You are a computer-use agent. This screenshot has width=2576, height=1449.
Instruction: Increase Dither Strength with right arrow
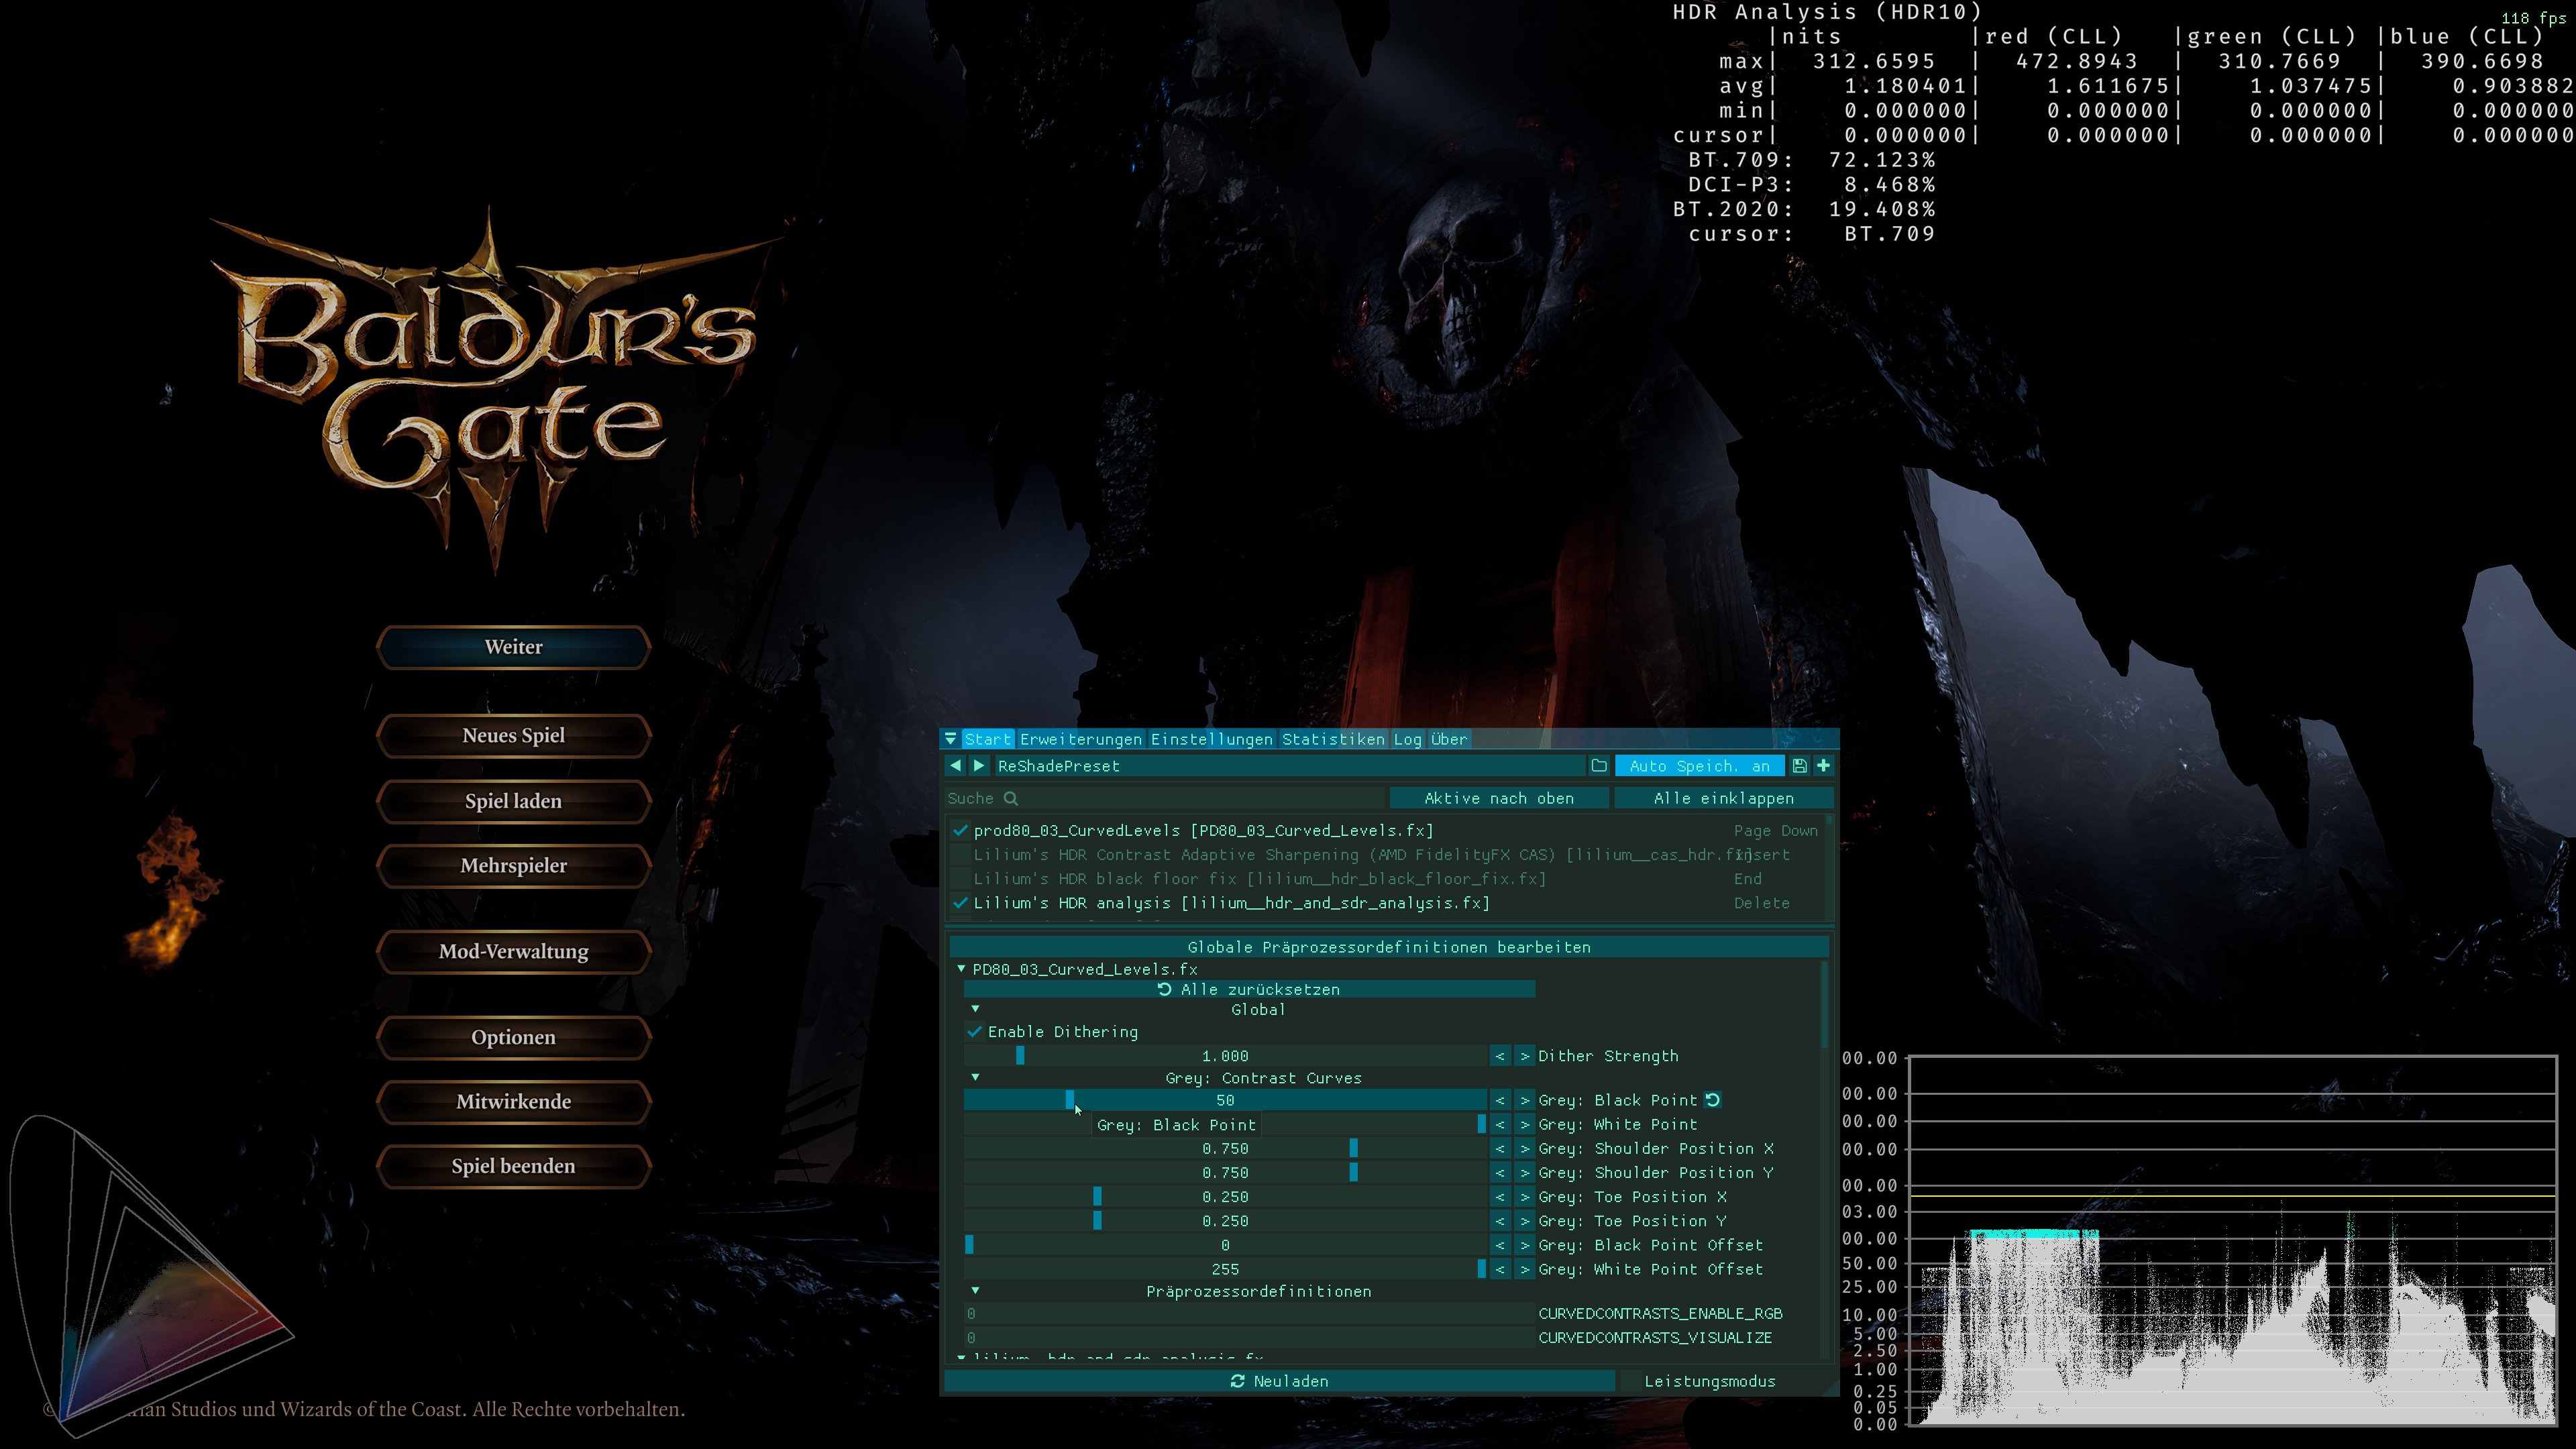tap(1524, 1056)
